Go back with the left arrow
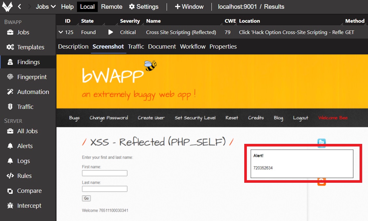The image size is (368, 221). coord(19,6)
